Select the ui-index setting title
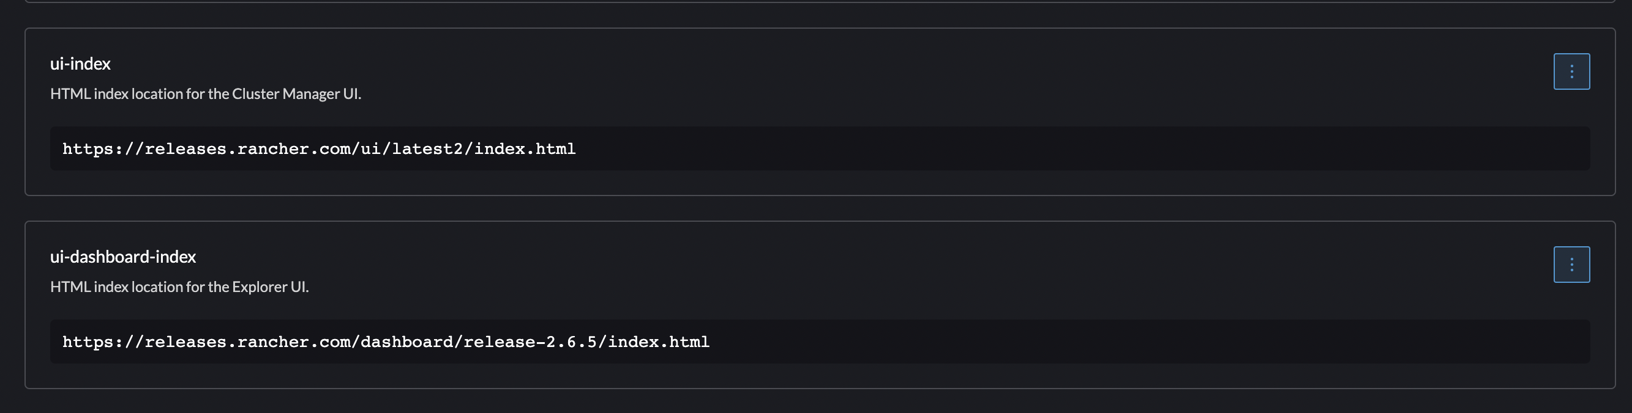The height and width of the screenshot is (413, 1632). click(80, 64)
